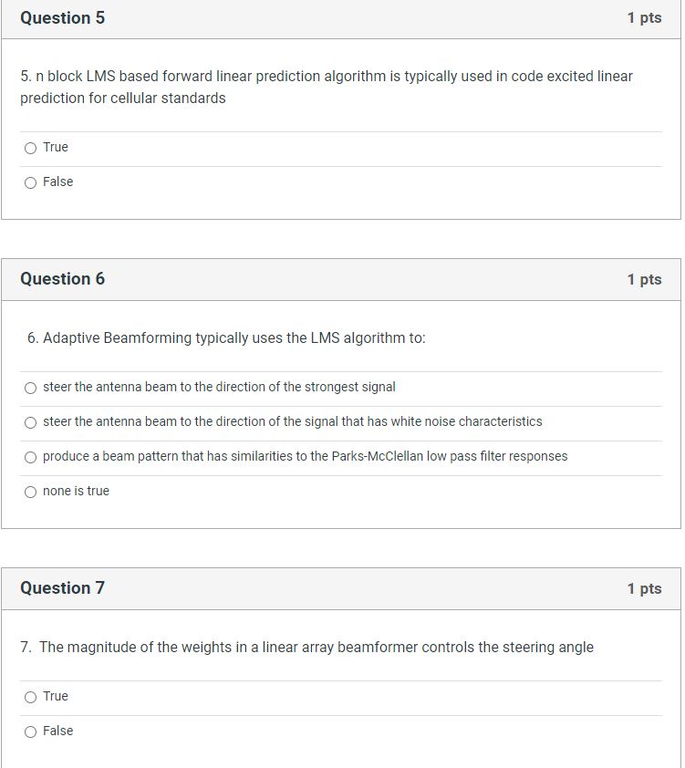This screenshot has height=768, width=685.
Task: Select False for Question 5
Action: click(30, 182)
